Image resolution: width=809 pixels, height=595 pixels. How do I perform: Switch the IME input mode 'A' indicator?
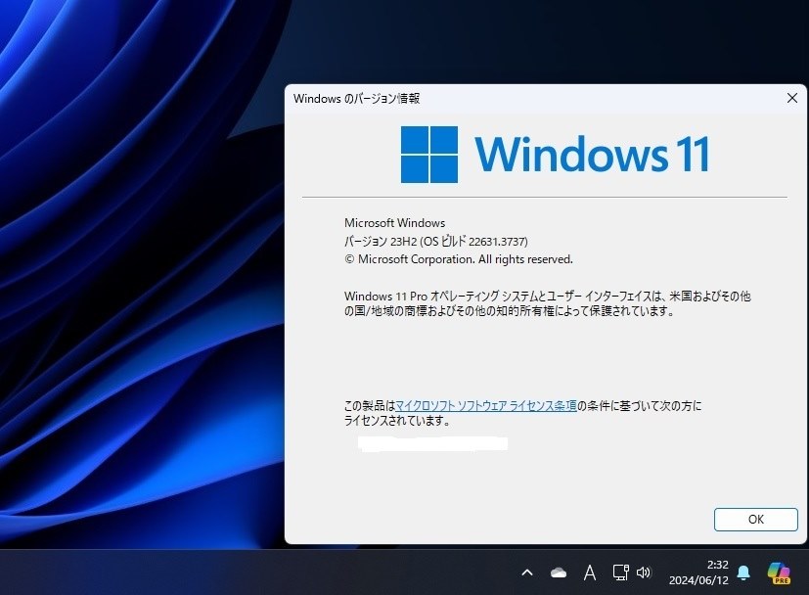point(590,572)
